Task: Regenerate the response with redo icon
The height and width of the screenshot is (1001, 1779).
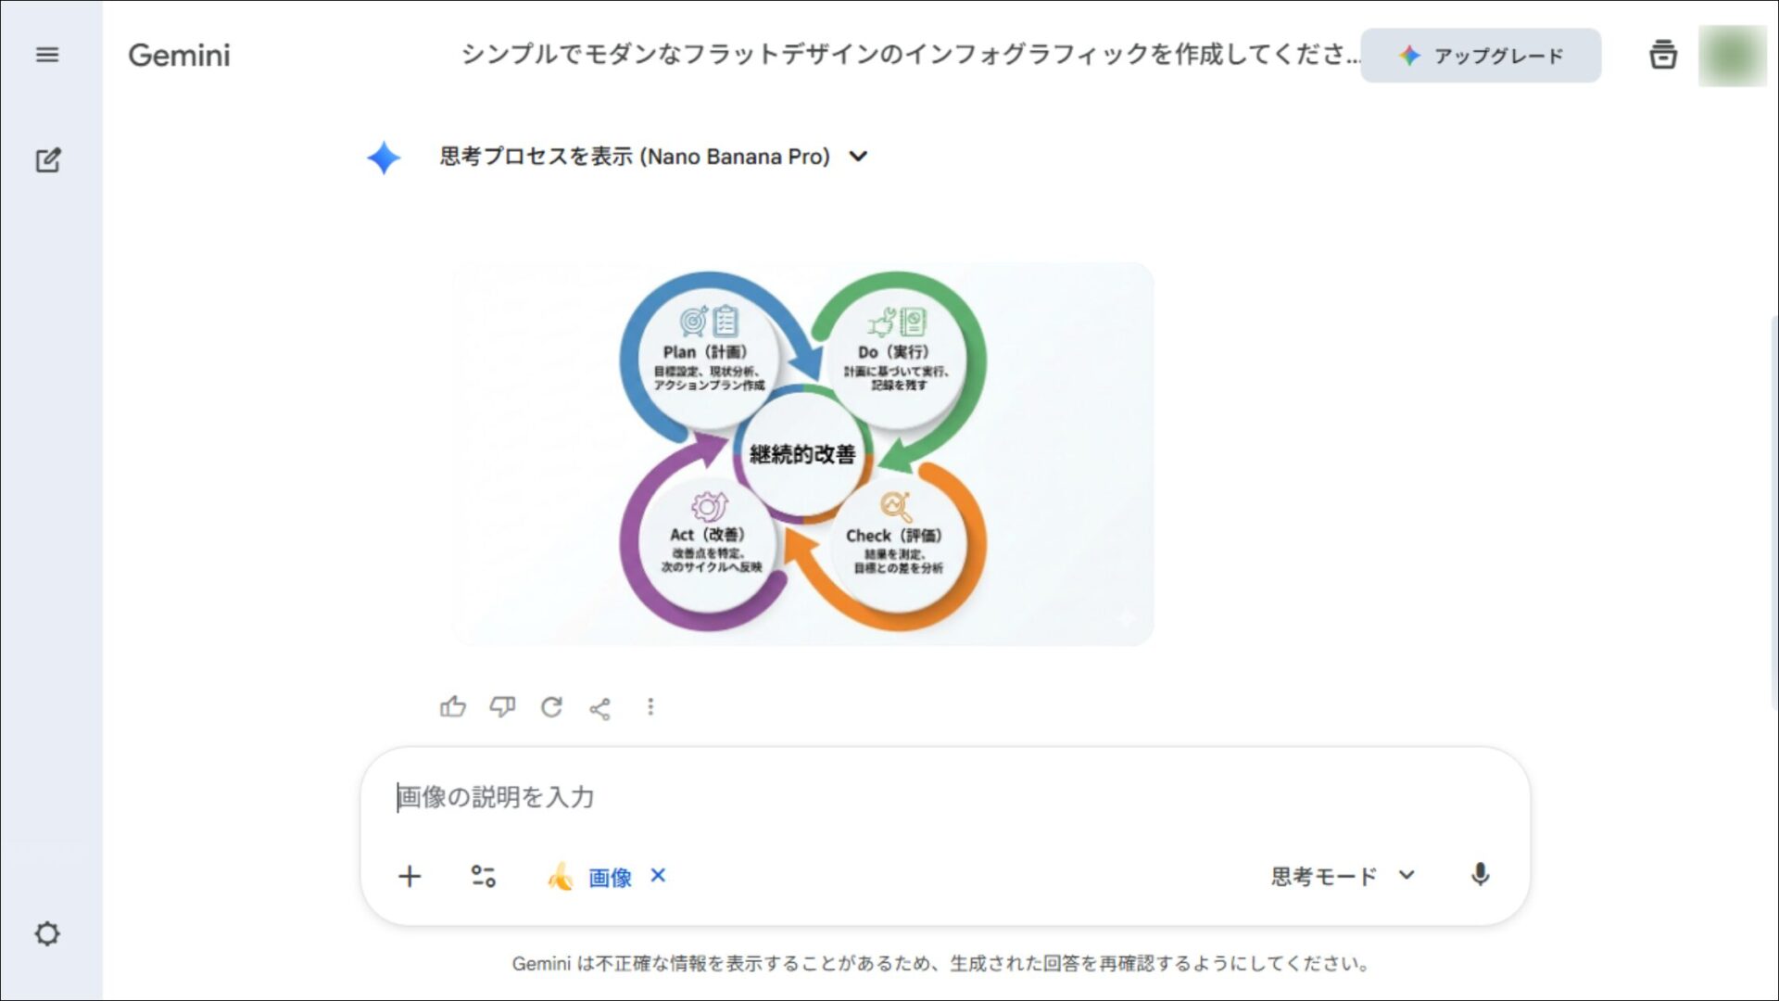Action: (551, 707)
